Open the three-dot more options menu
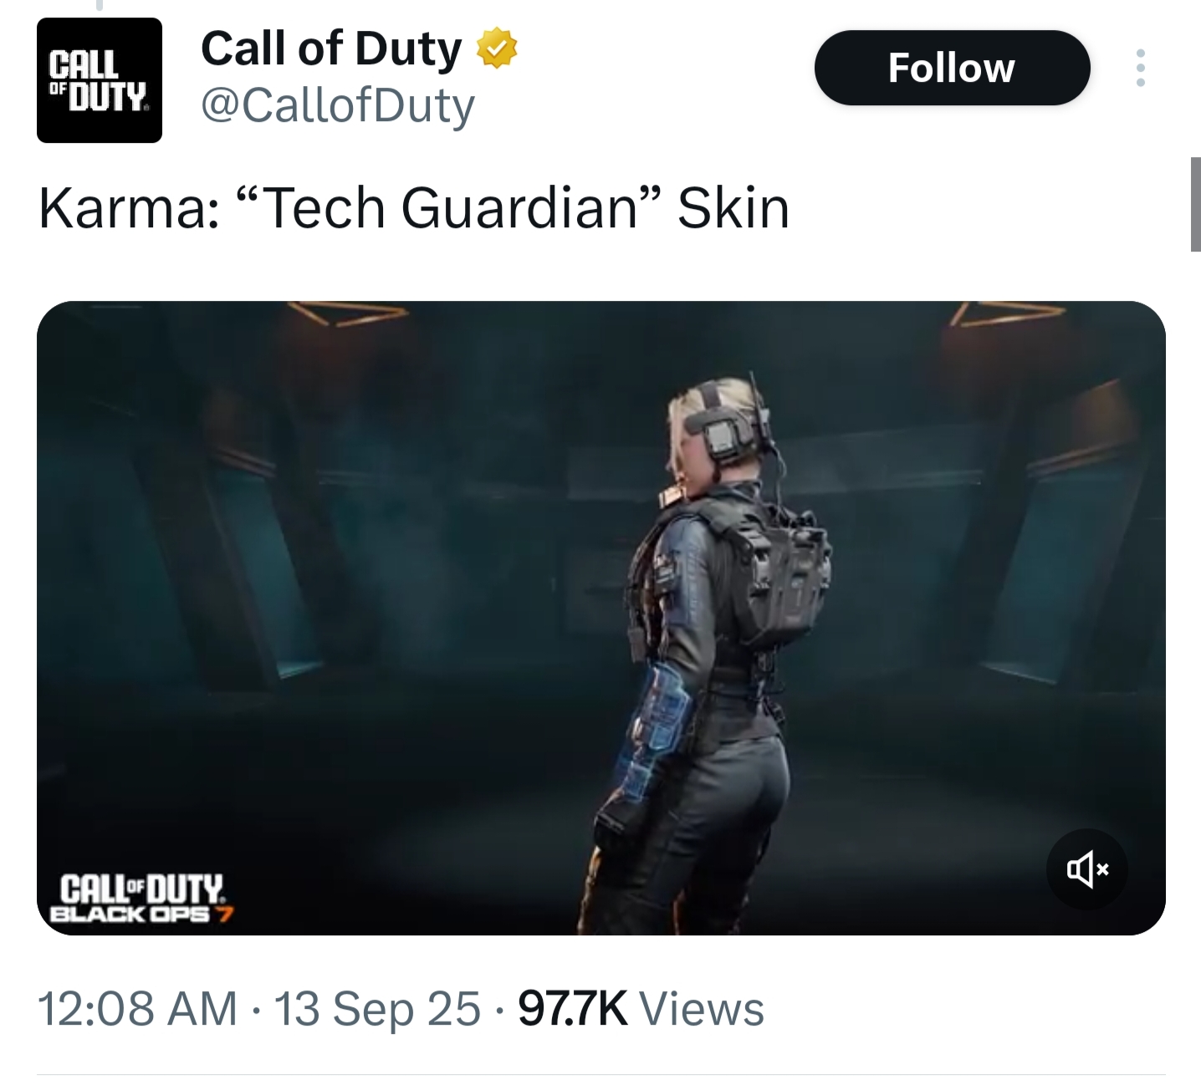 pyautogui.click(x=1140, y=68)
